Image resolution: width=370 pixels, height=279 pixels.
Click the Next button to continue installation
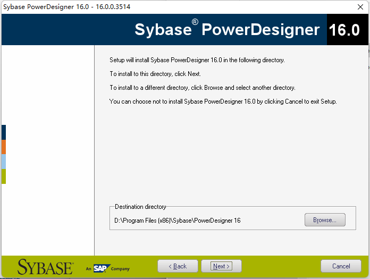(221, 266)
